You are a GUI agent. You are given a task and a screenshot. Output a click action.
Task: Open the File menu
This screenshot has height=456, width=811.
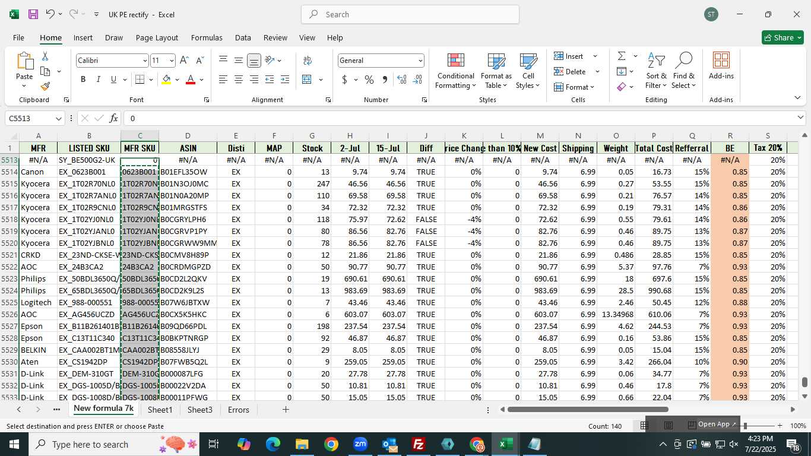18,37
